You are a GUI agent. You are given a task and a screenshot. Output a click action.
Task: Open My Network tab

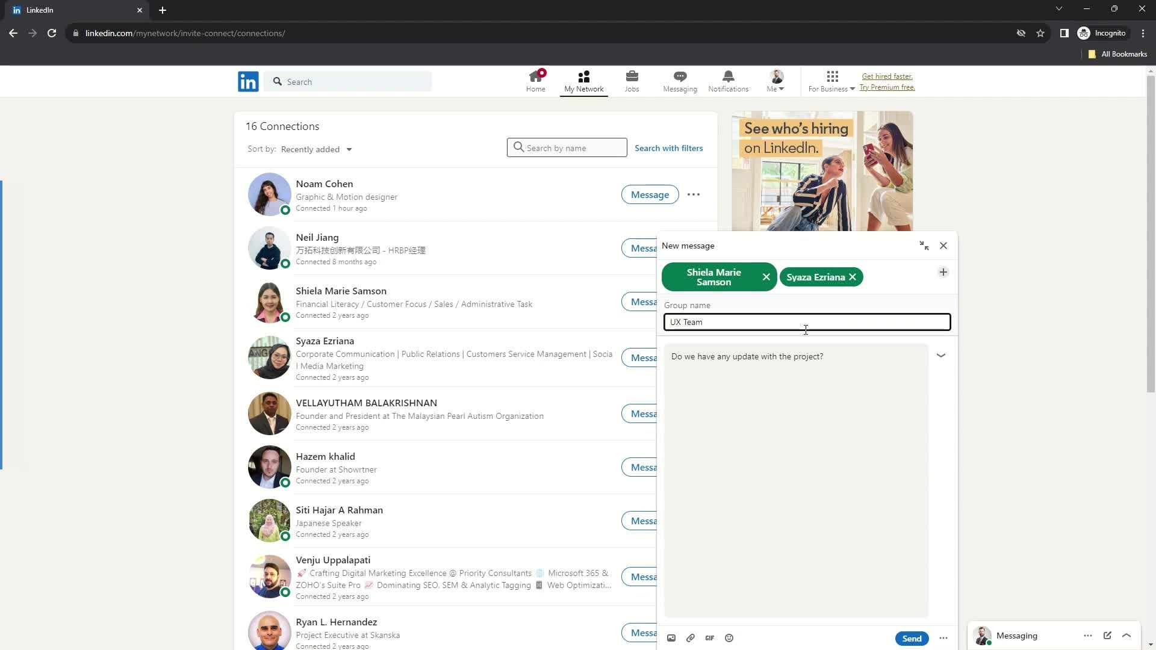point(583,79)
